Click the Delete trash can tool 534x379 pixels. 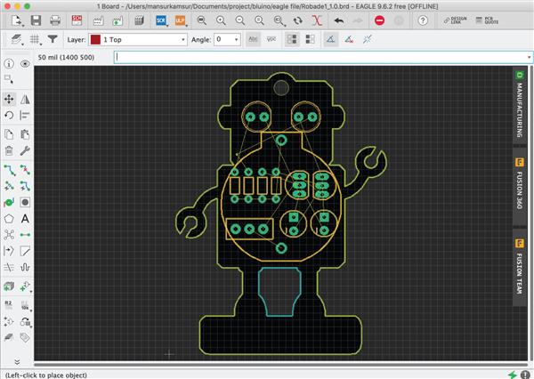pos(9,150)
